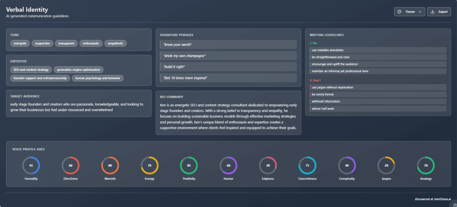Click the Edginess ring showing 30
The width and height of the screenshot is (457, 207).
[x=268, y=166]
